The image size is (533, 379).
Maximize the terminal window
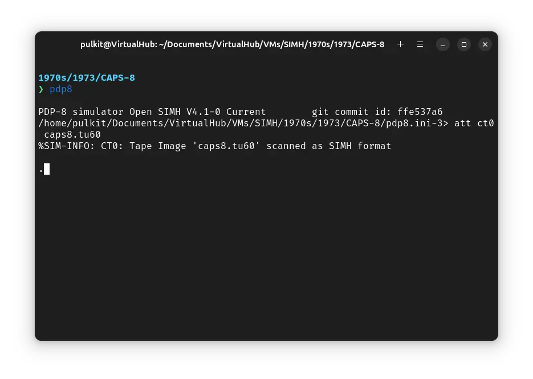[464, 44]
